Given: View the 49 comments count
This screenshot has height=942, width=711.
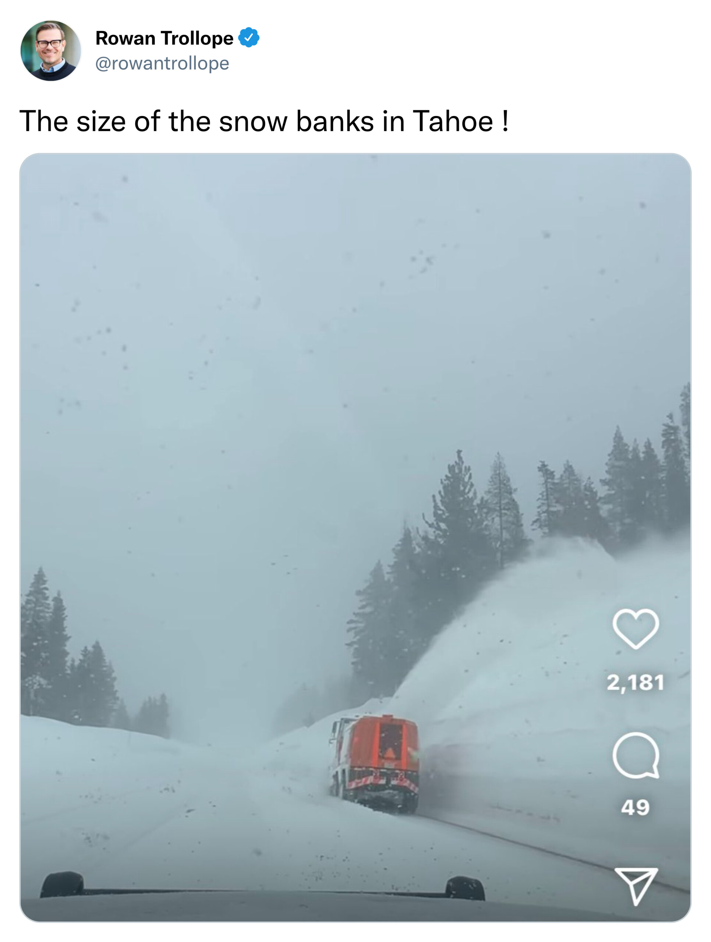Looking at the screenshot, I should 635,807.
